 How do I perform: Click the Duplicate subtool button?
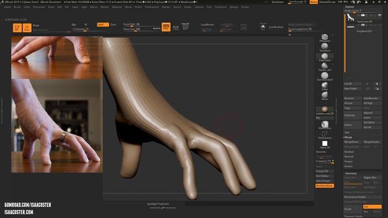pos(353,115)
